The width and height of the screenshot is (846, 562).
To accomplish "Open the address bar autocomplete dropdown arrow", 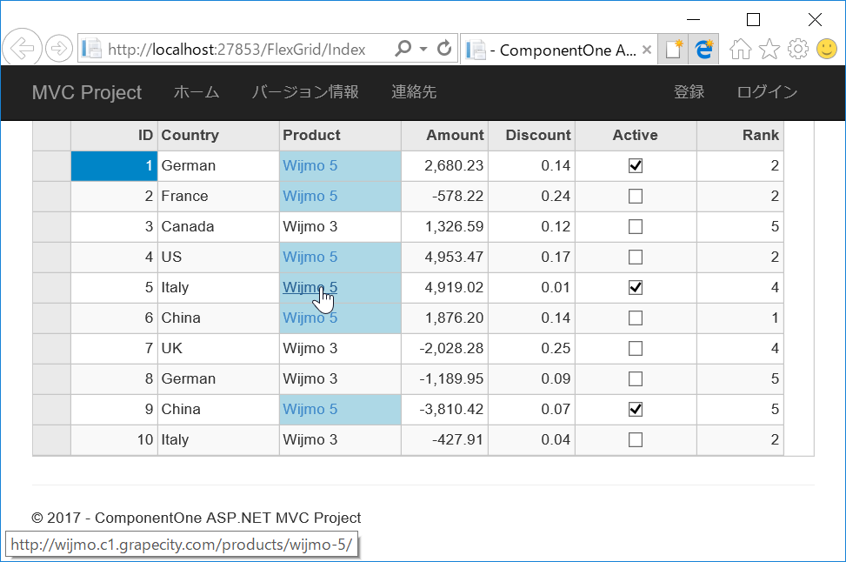I will pos(423,49).
